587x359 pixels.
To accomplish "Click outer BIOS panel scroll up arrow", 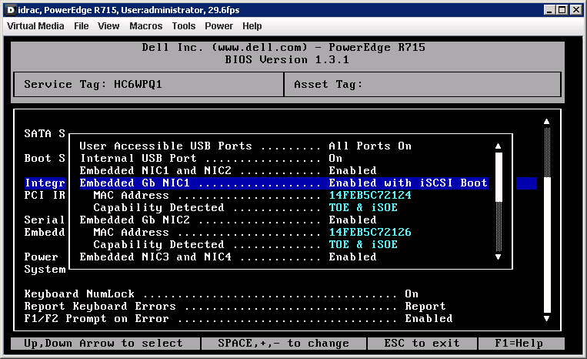I will tap(547, 121).
